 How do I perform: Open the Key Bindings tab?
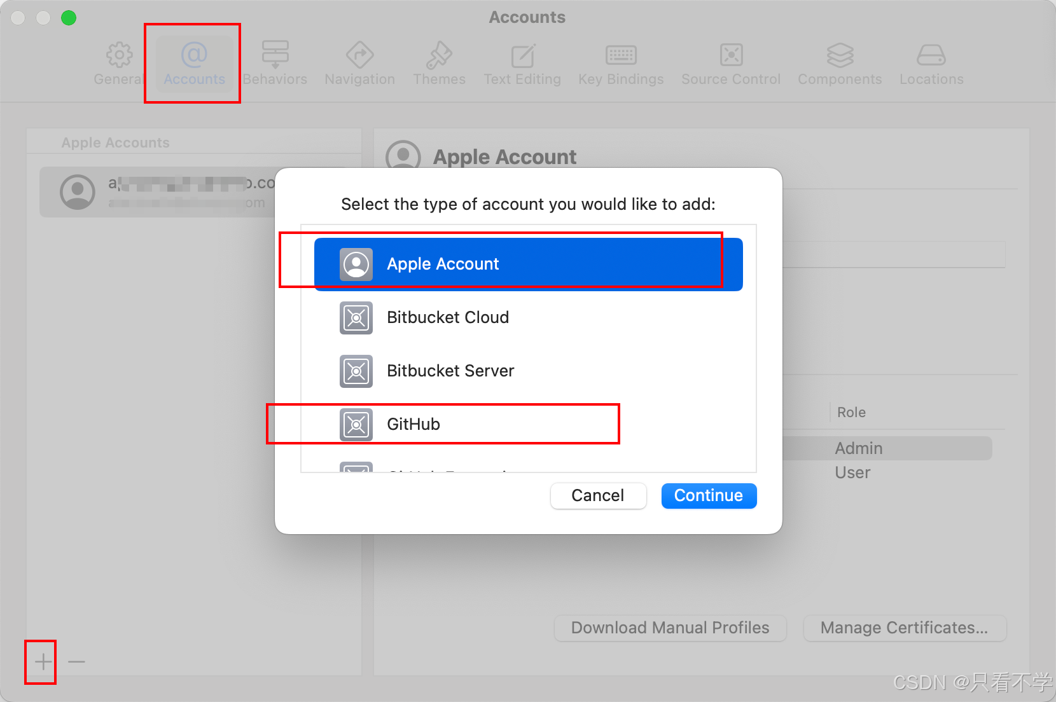click(621, 64)
